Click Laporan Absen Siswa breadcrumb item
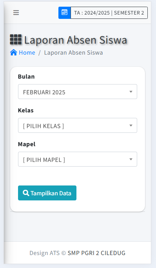 click(73, 53)
